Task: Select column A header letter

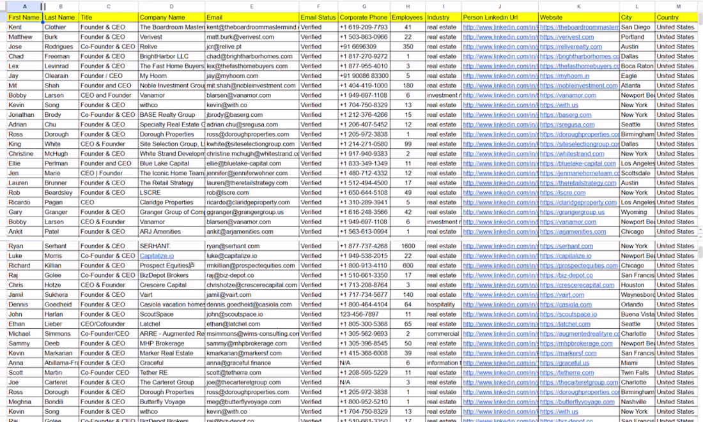Action: coord(25,7)
